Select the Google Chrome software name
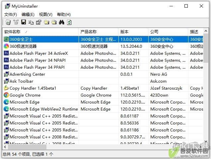 (x=25, y=95)
